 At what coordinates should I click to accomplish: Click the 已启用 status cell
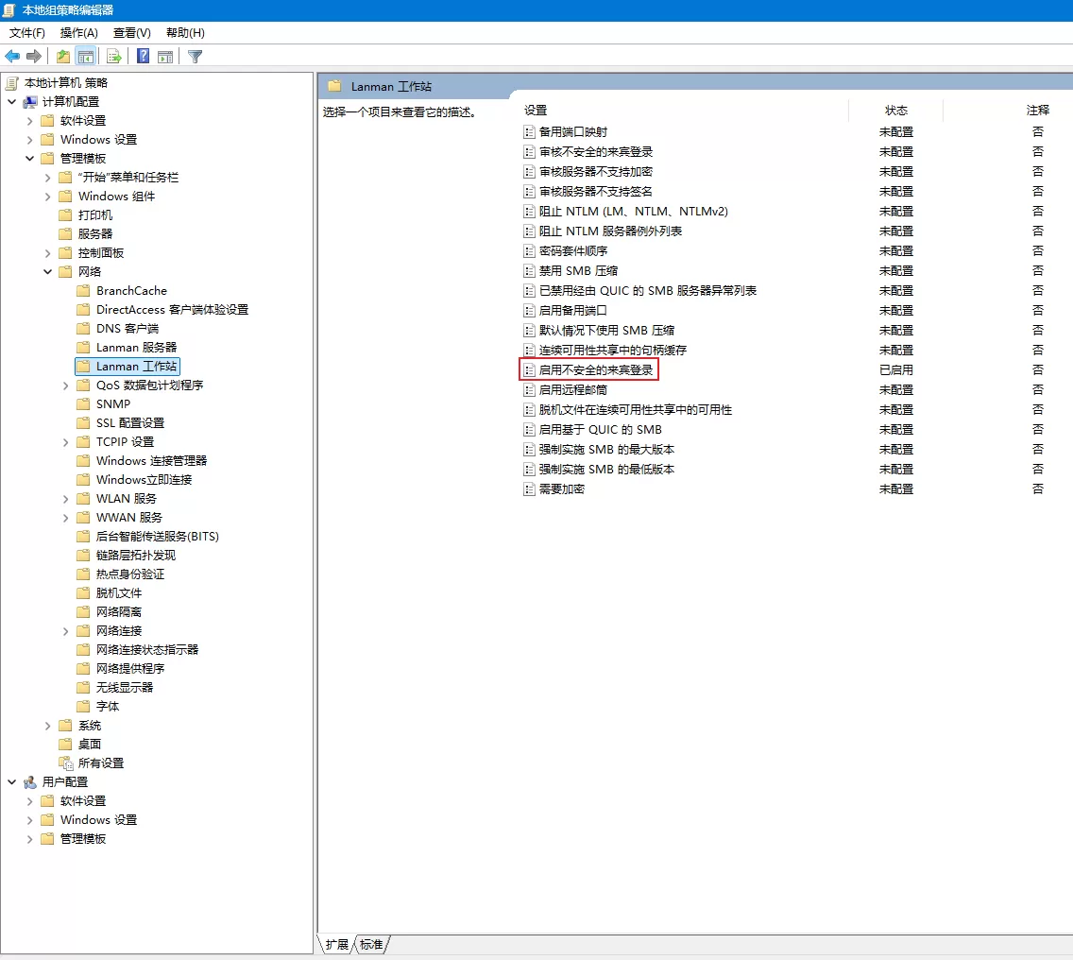click(x=895, y=369)
